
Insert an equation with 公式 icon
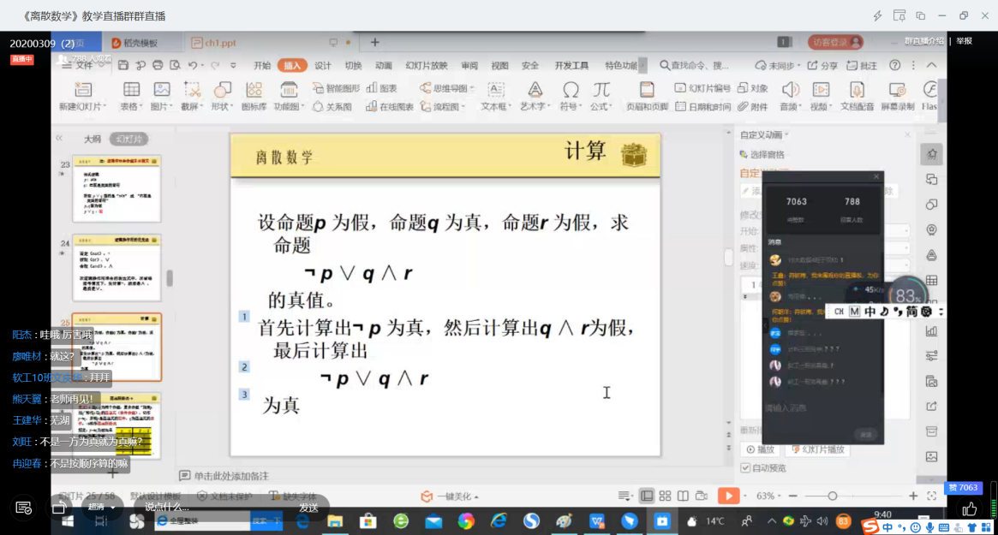(601, 90)
